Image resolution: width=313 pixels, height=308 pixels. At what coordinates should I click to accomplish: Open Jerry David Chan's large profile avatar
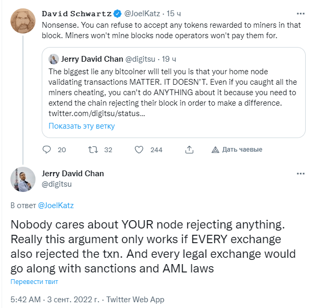coord(23,179)
